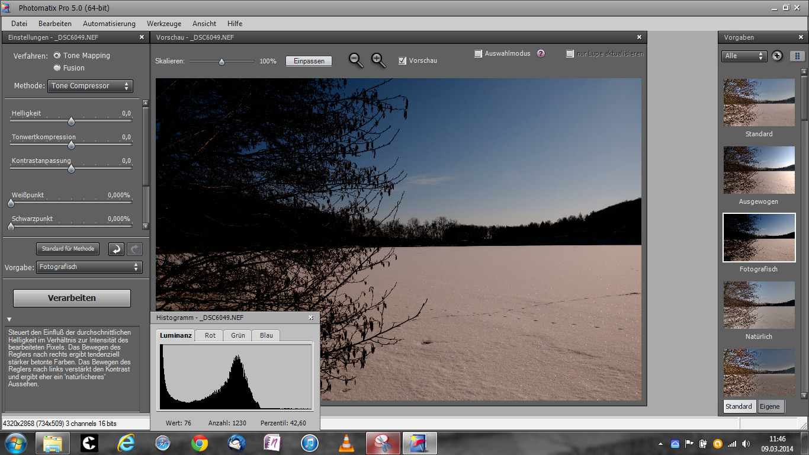Click the Schwarzpunkt slider handle

point(11,226)
